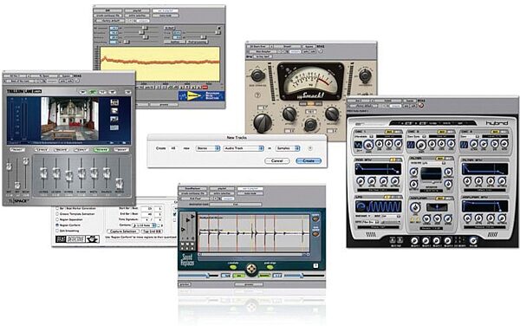Click the round plus button in New Tracks
The width and height of the screenshot is (520, 326).
[x=310, y=148]
